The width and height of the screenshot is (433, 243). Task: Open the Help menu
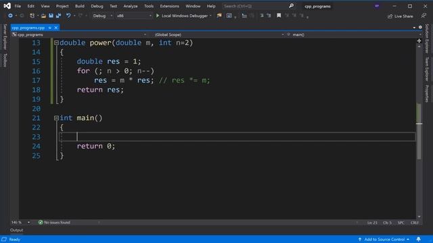(x=211, y=6)
